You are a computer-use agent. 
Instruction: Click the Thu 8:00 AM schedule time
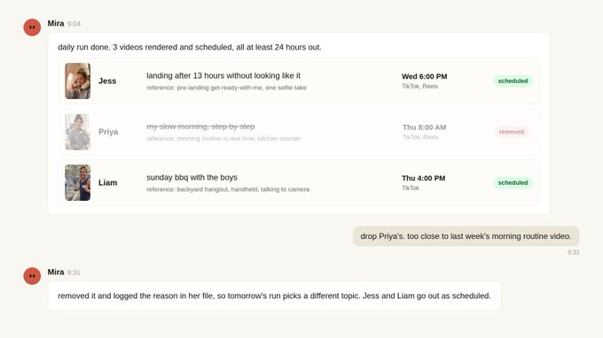[424, 127]
